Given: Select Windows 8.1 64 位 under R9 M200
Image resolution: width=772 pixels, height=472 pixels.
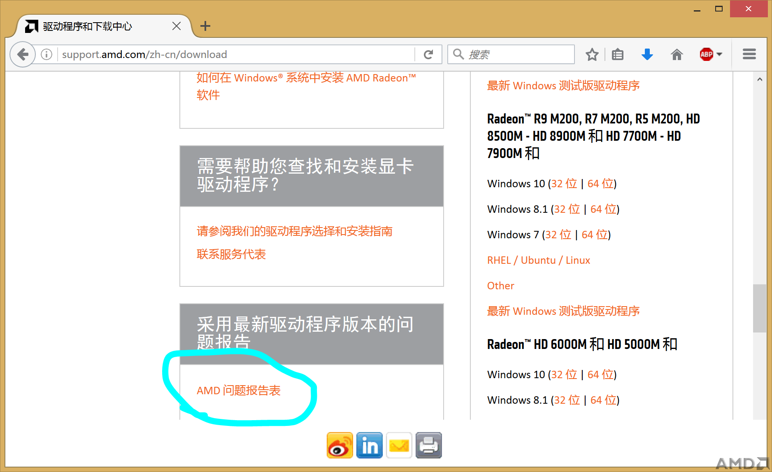Looking at the screenshot, I should [603, 209].
